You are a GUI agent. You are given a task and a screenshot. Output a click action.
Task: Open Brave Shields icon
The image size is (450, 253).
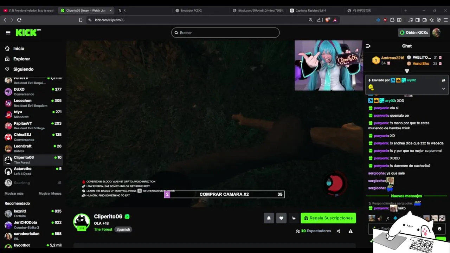[x=328, y=20]
